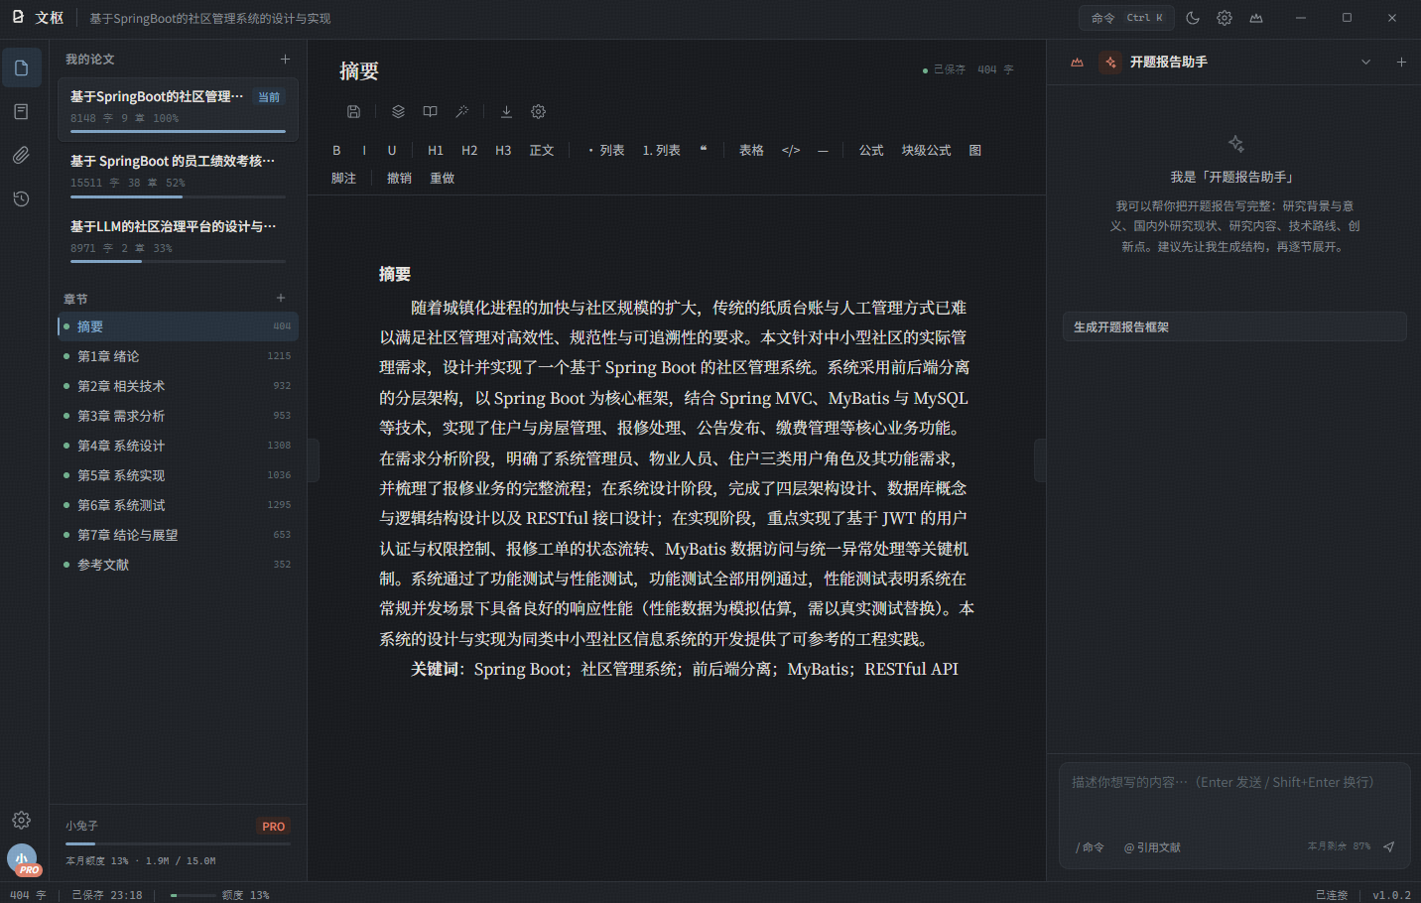
Task: Open the settings gear at sidebar bottom
Action: (x=22, y=820)
